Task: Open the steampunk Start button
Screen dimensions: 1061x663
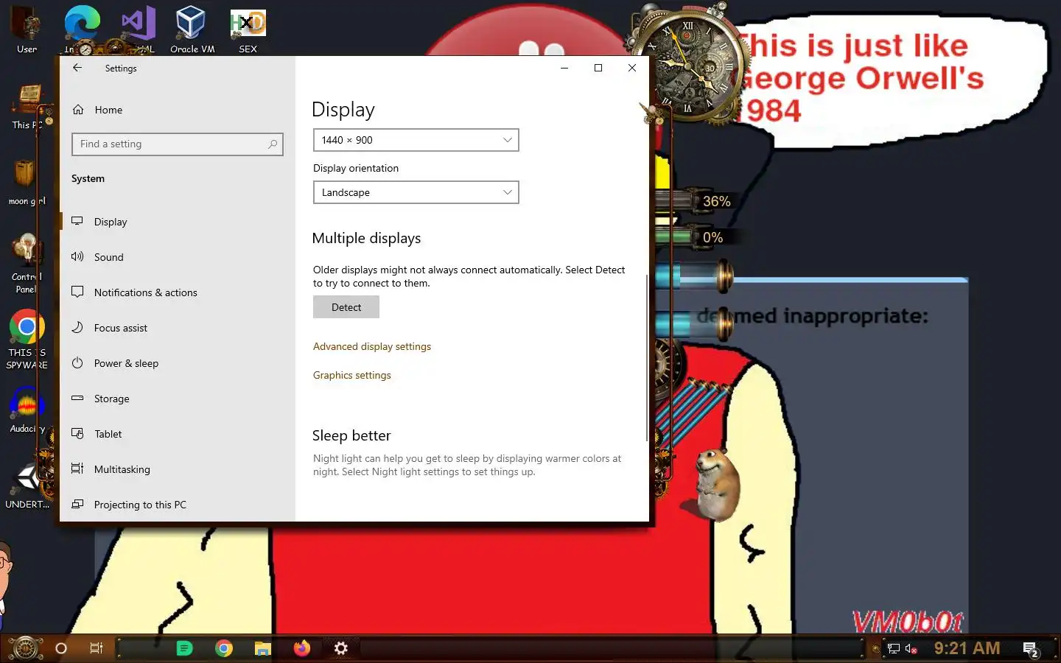Action: pyautogui.click(x=25, y=648)
